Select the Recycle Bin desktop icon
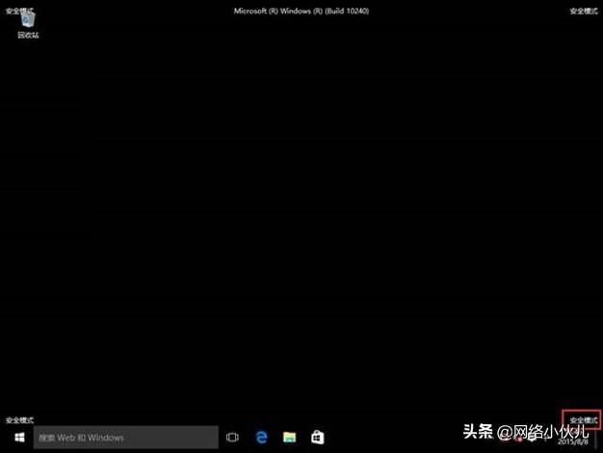The height and width of the screenshot is (453, 603). (x=28, y=25)
